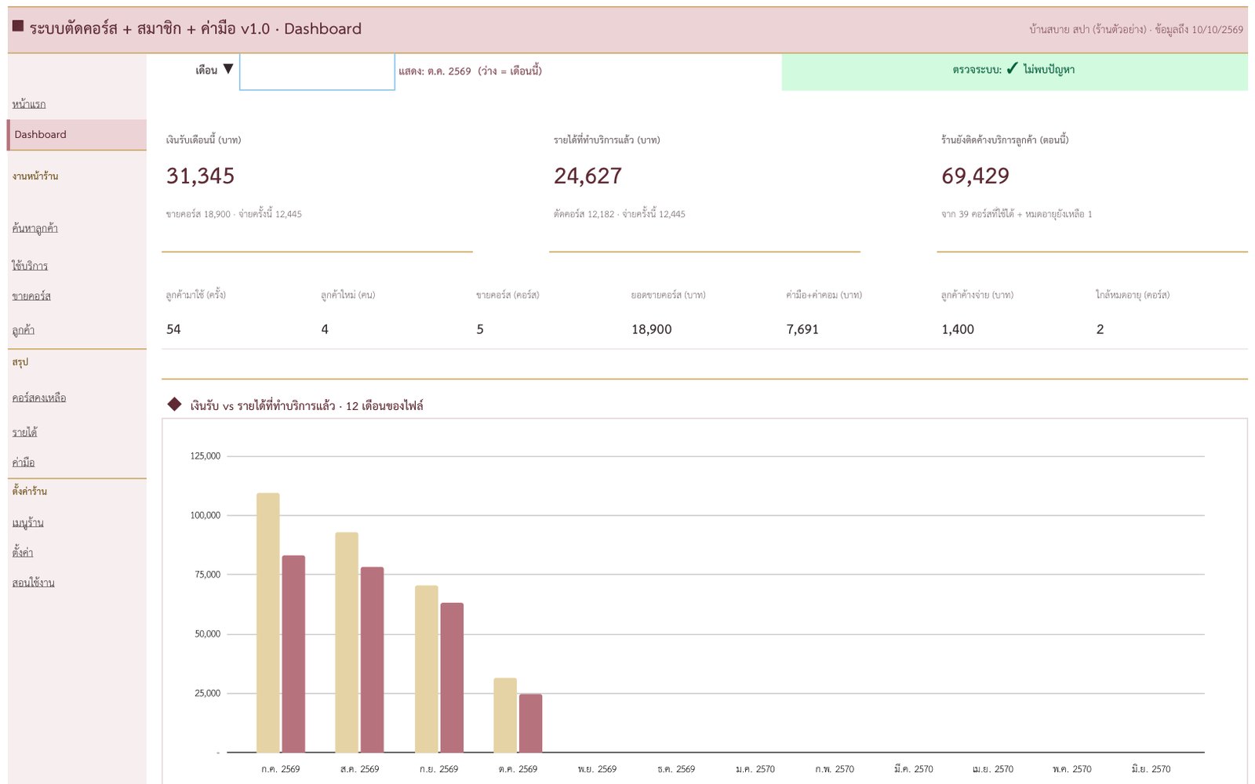Open the รายได้ sidebar link

(24, 432)
